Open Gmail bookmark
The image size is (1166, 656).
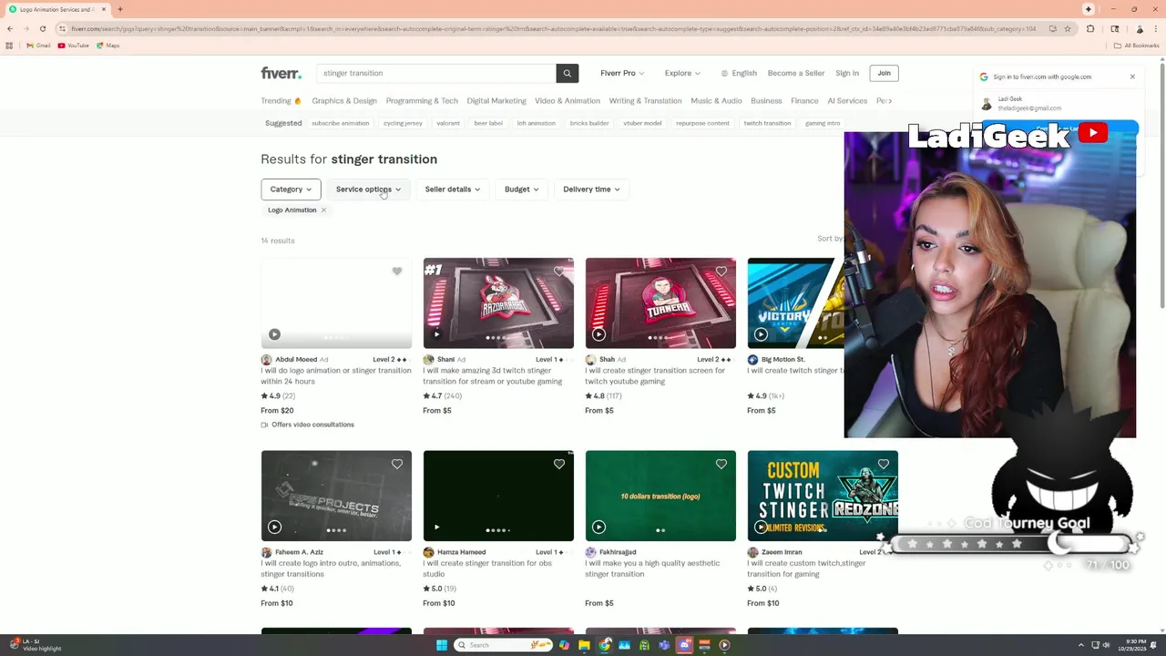pyautogui.click(x=38, y=46)
